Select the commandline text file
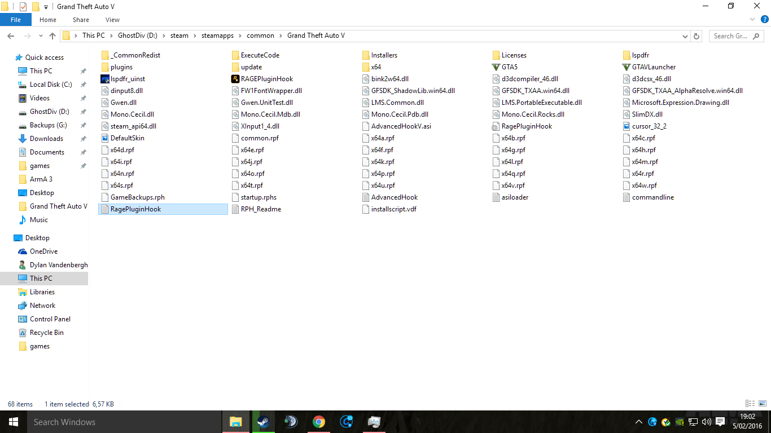Viewport: 771px width, 433px height. coord(649,197)
